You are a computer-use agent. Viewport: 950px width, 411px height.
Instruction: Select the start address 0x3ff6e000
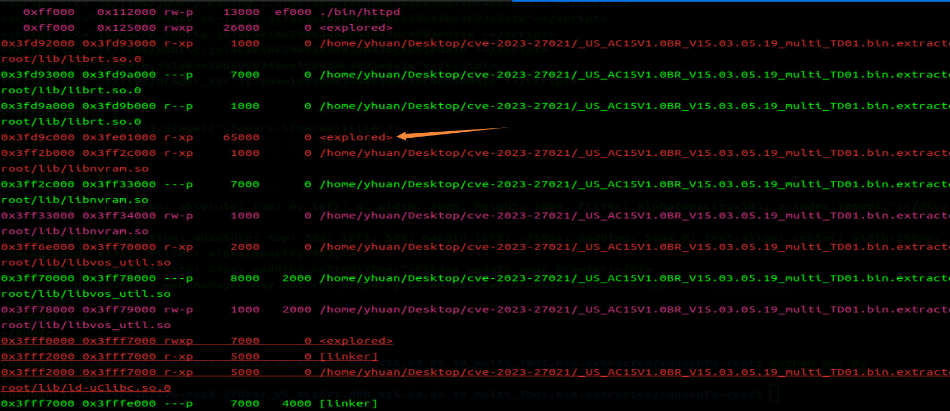38,247
